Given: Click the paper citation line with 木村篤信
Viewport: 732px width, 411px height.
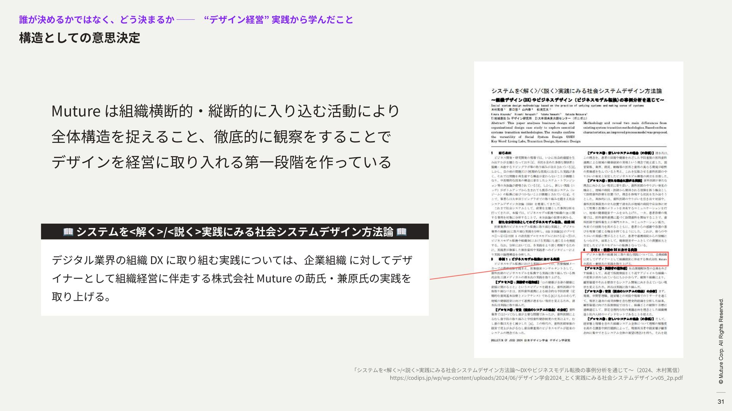Looking at the screenshot, I should (518, 370).
